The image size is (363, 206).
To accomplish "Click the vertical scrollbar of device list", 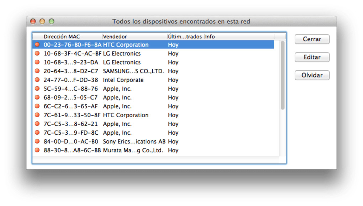I will click(x=283, y=75).
